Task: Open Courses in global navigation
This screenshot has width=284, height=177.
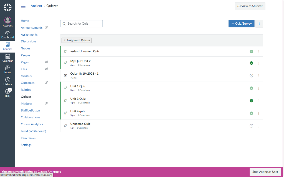Action: tap(7, 46)
